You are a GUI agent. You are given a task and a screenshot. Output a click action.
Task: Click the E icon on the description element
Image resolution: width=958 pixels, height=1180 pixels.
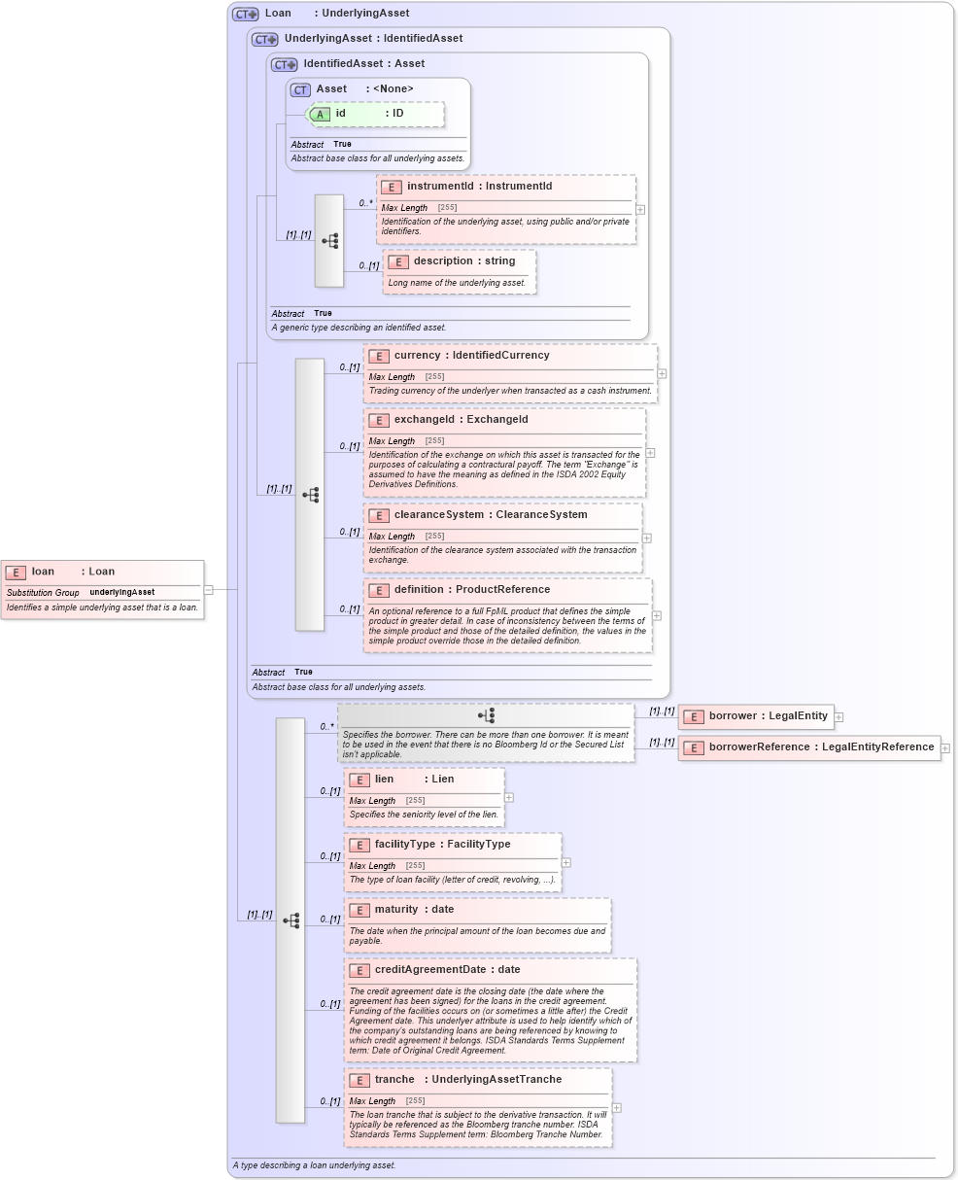[x=397, y=260]
